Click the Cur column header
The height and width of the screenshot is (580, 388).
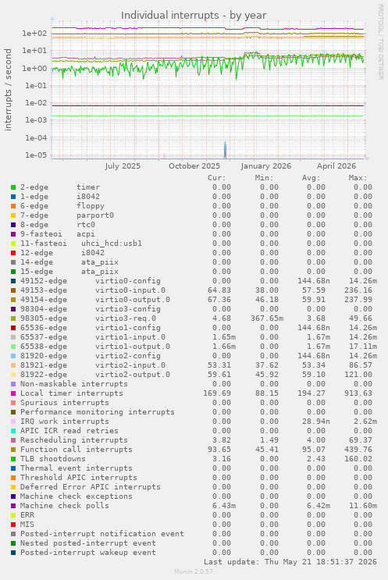pos(217,178)
